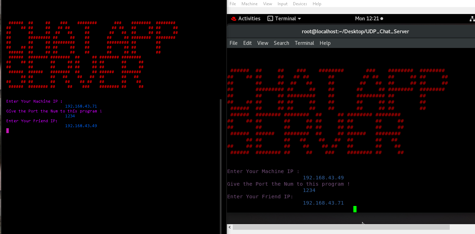Click the terminal icon in the GNOME top bar
Screen dimensions: 475x234
coord(270,19)
